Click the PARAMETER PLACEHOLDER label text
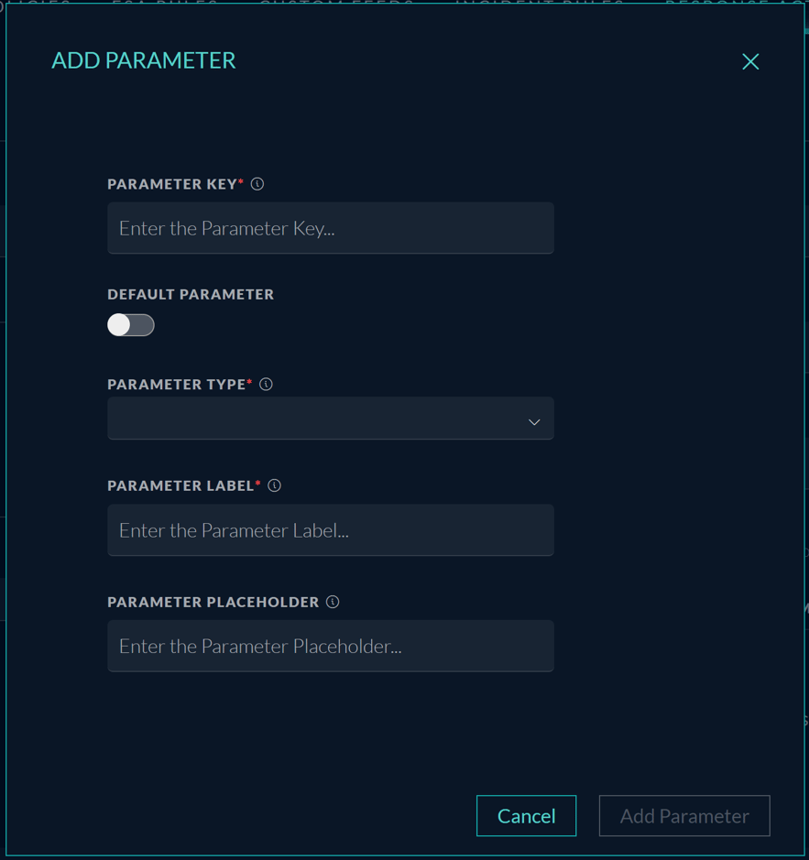Screen dimensions: 809x860 click(x=213, y=602)
